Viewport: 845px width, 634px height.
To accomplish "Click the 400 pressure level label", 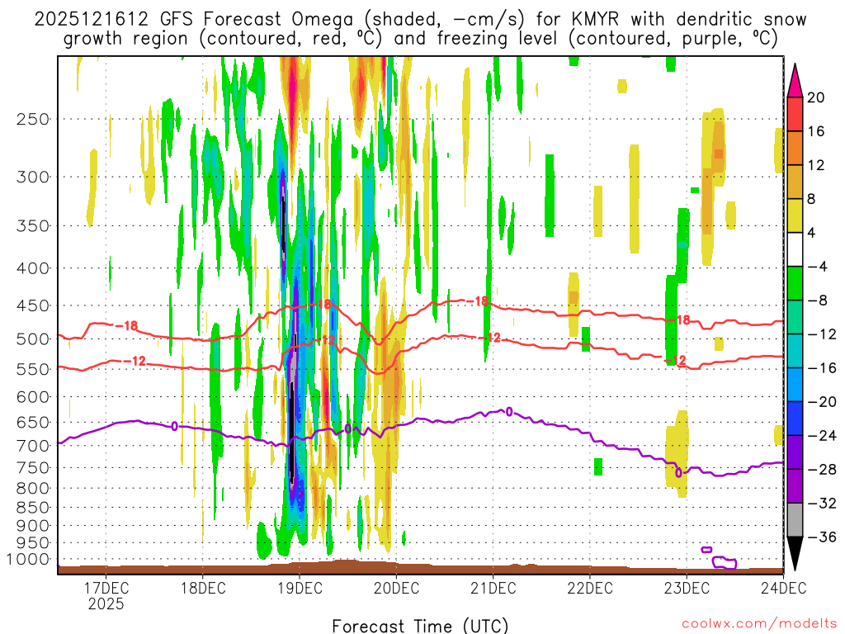I will pyautogui.click(x=32, y=268).
